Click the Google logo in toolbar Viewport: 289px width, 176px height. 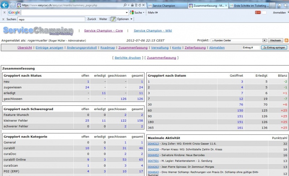coord(14,13)
